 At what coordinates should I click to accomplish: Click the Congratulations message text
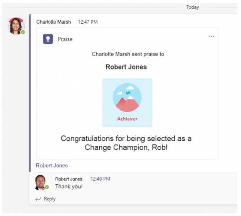click(x=126, y=143)
